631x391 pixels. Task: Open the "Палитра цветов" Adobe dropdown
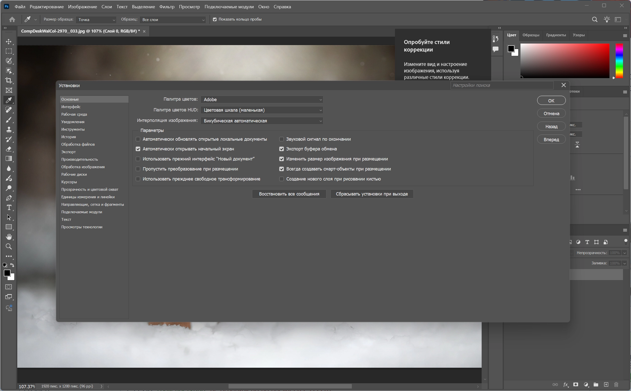[262, 100]
